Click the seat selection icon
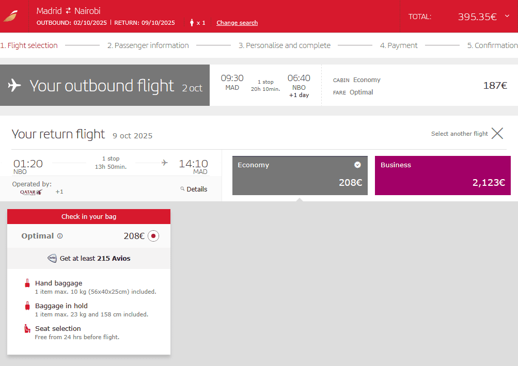Image resolution: width=518 pixels, height=366 pixels. [x=27, y=329]
